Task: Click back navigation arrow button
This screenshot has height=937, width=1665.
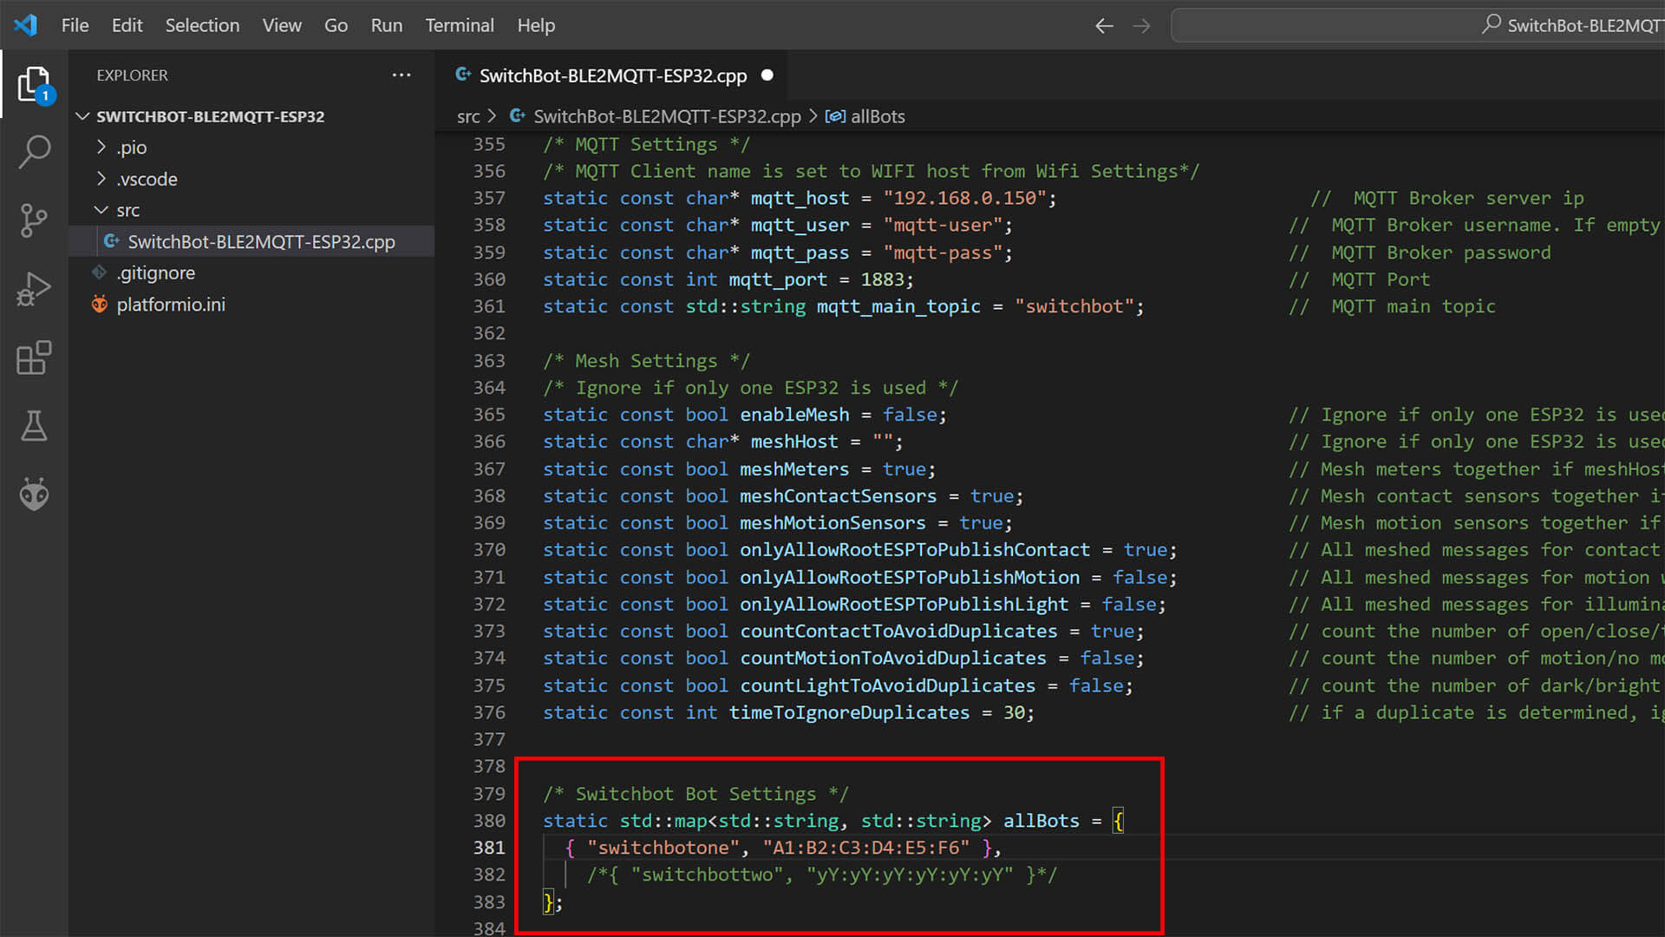Action: pos(1101,25)
